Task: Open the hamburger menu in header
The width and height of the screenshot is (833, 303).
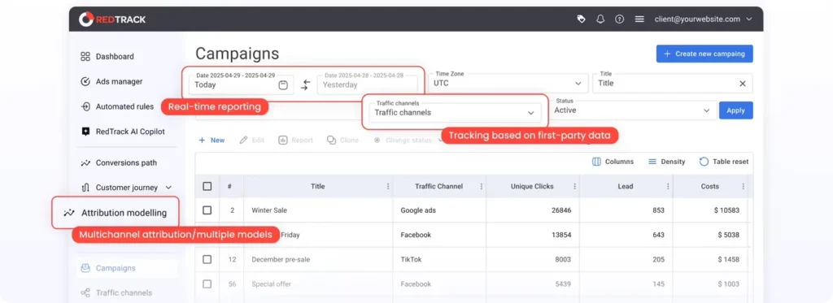Action: click(x=639, y=19)
